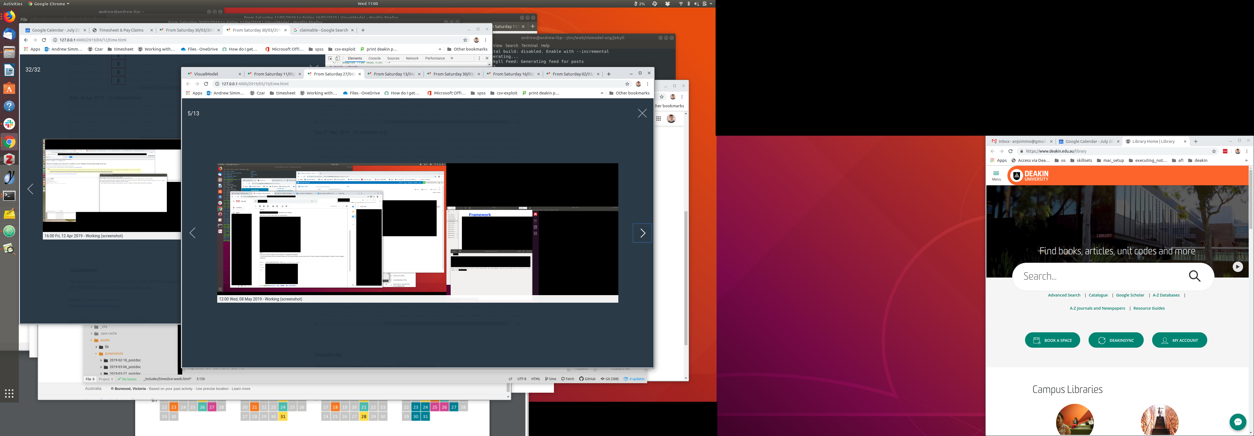Play the library banner video
The image size is (1254, 436).
pos(1237,266)
